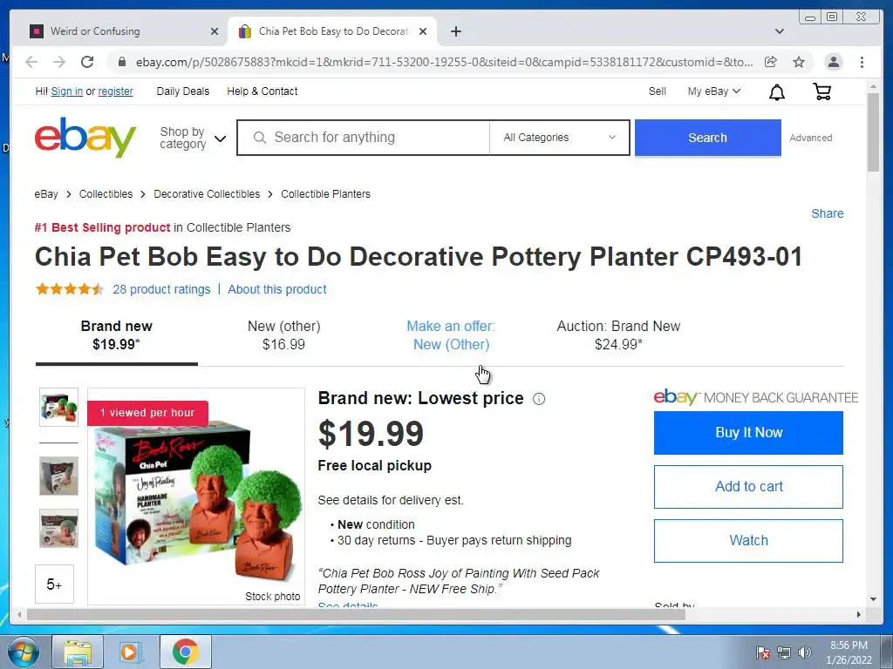The width and height of the screenshot is (893, 669).
Task: Open the 28 product ratings link
Action: pyautogui.click(x=161, y=289)
